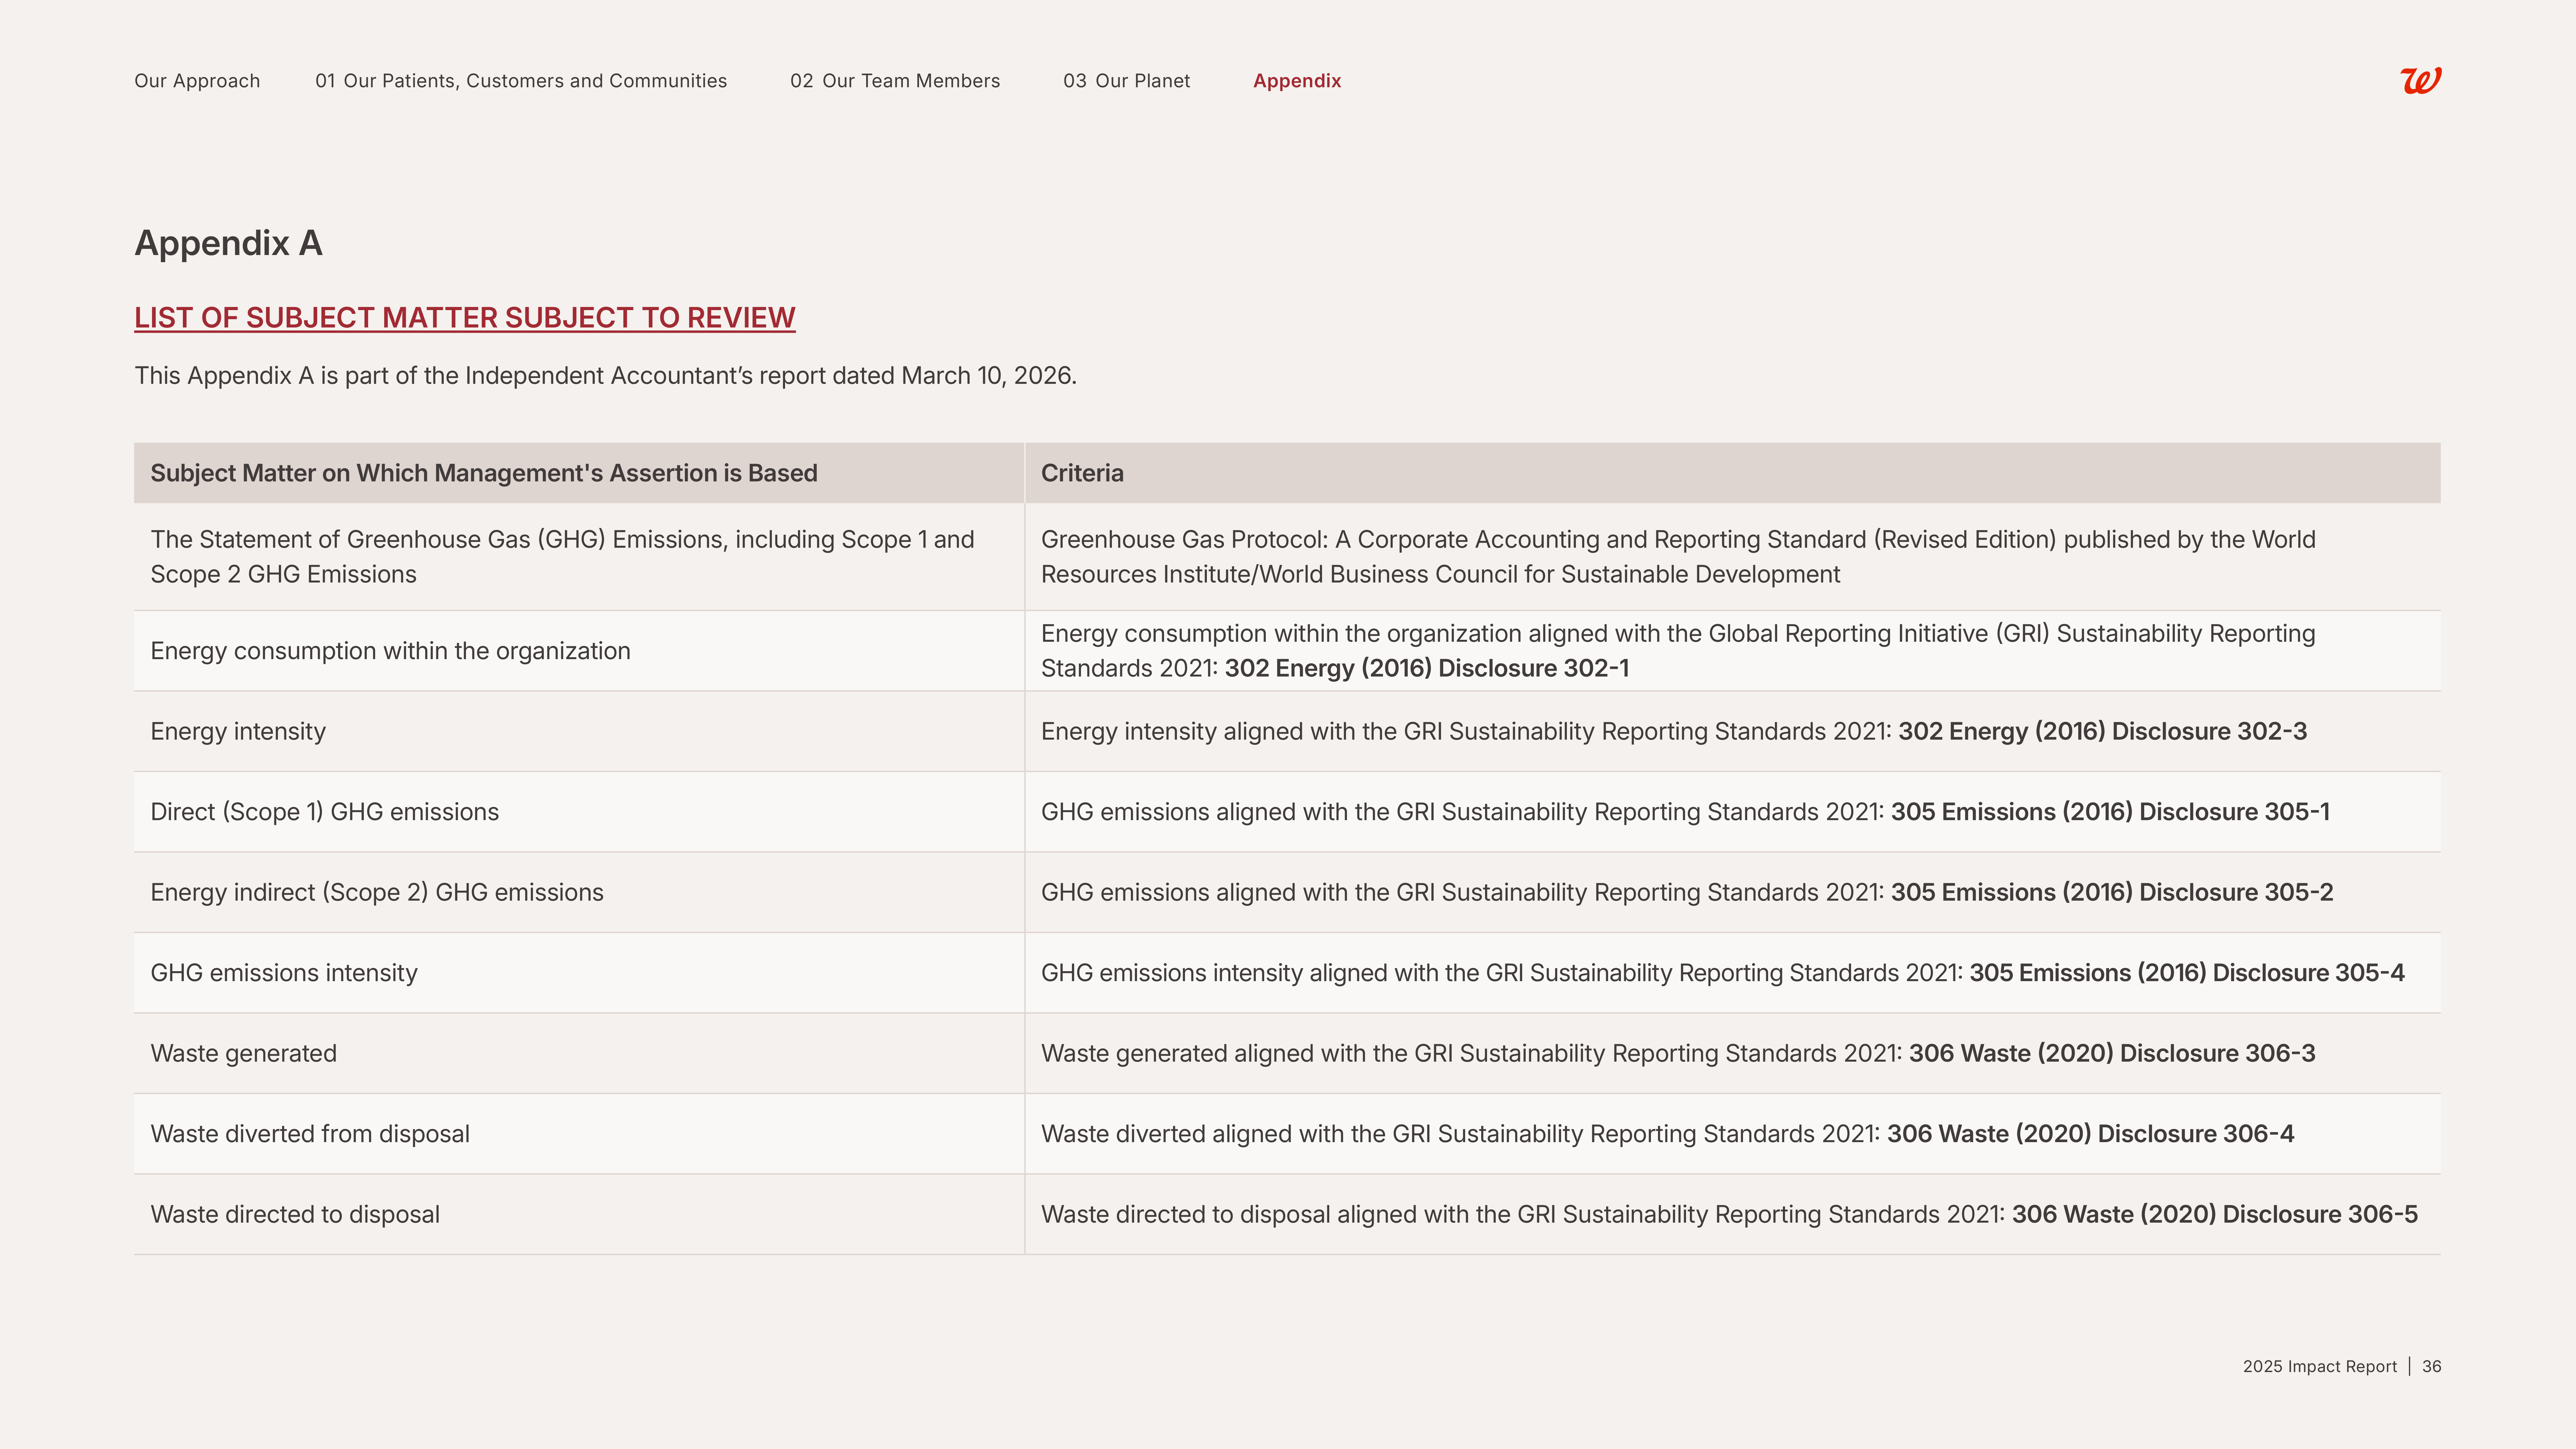Select the Appendix navigation tab

[x=1297, y=81]
